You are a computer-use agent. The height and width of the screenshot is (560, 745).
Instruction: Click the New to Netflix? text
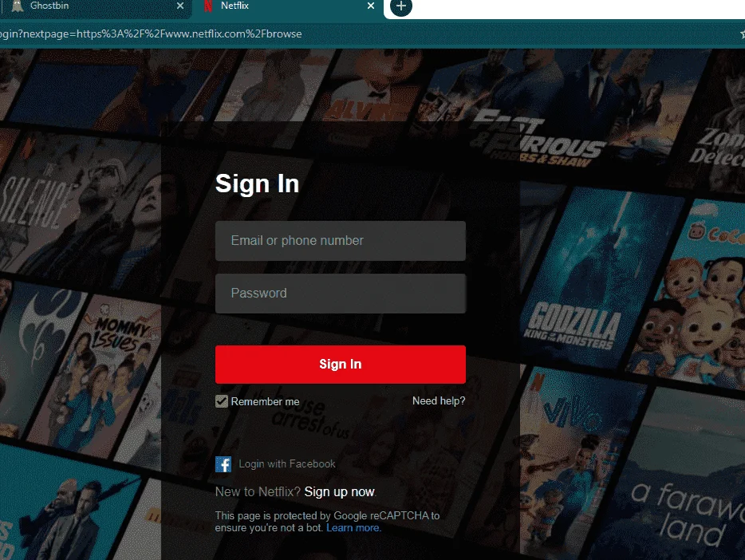[x=258, y=491]
